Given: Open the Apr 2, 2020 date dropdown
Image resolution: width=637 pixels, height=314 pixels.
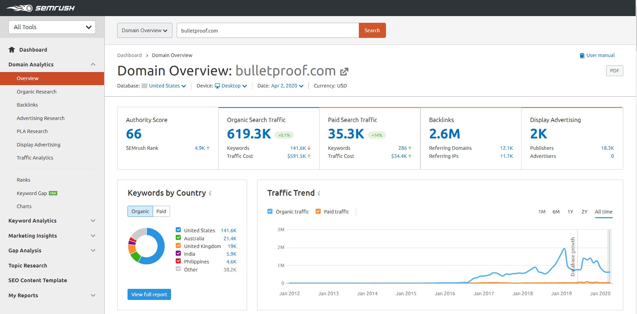Looking at the screenshot, I should point(287,86).
